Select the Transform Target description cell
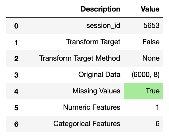Viewport: 169px width, 137px height. point(93,42)
